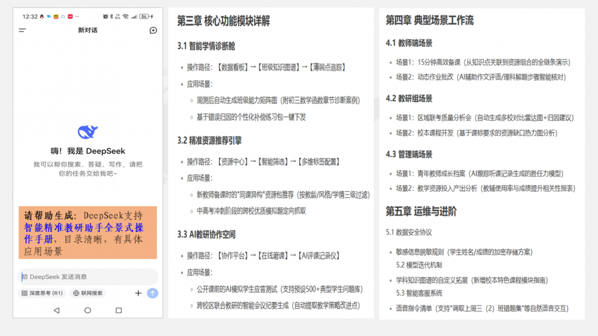Tap the QQ penguin notification icon
Image resolution: width=598 pixels, height=336 pixels.
point(41,17)
